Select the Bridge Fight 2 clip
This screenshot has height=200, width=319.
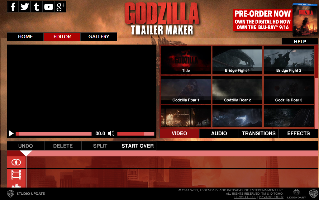(289, 60)
